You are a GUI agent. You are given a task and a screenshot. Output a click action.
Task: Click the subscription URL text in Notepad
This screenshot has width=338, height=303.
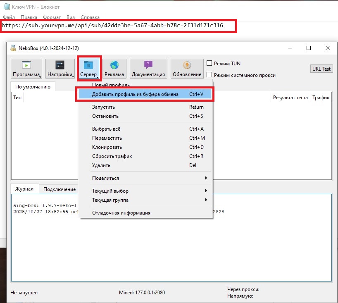click(112, 25)
